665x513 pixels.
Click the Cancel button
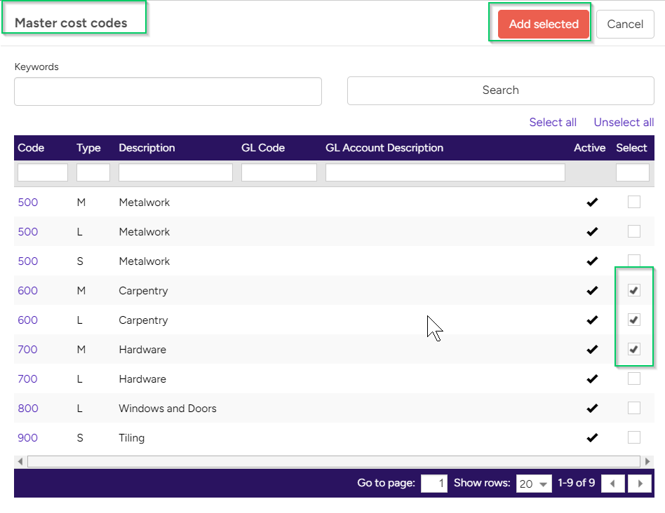click(625, 24)
